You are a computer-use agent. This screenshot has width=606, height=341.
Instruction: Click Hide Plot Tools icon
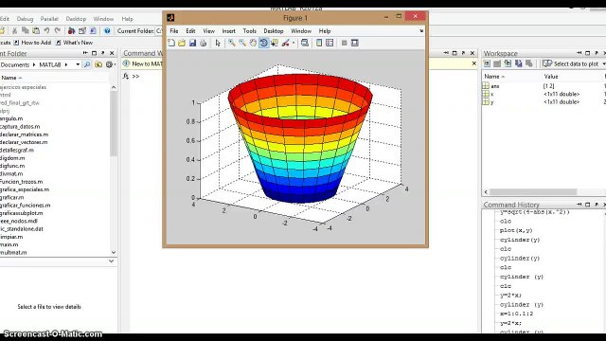click(x=344, y=43)
